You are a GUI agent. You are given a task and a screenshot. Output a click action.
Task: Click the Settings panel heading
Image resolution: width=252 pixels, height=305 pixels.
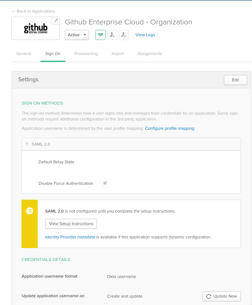click(x=28, y=79)
